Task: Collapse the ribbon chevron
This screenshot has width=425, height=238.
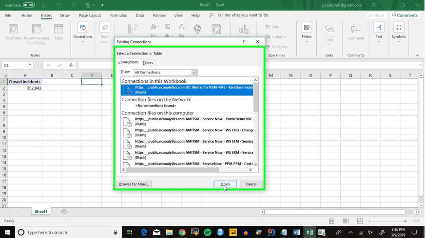Action: [417, 55]
